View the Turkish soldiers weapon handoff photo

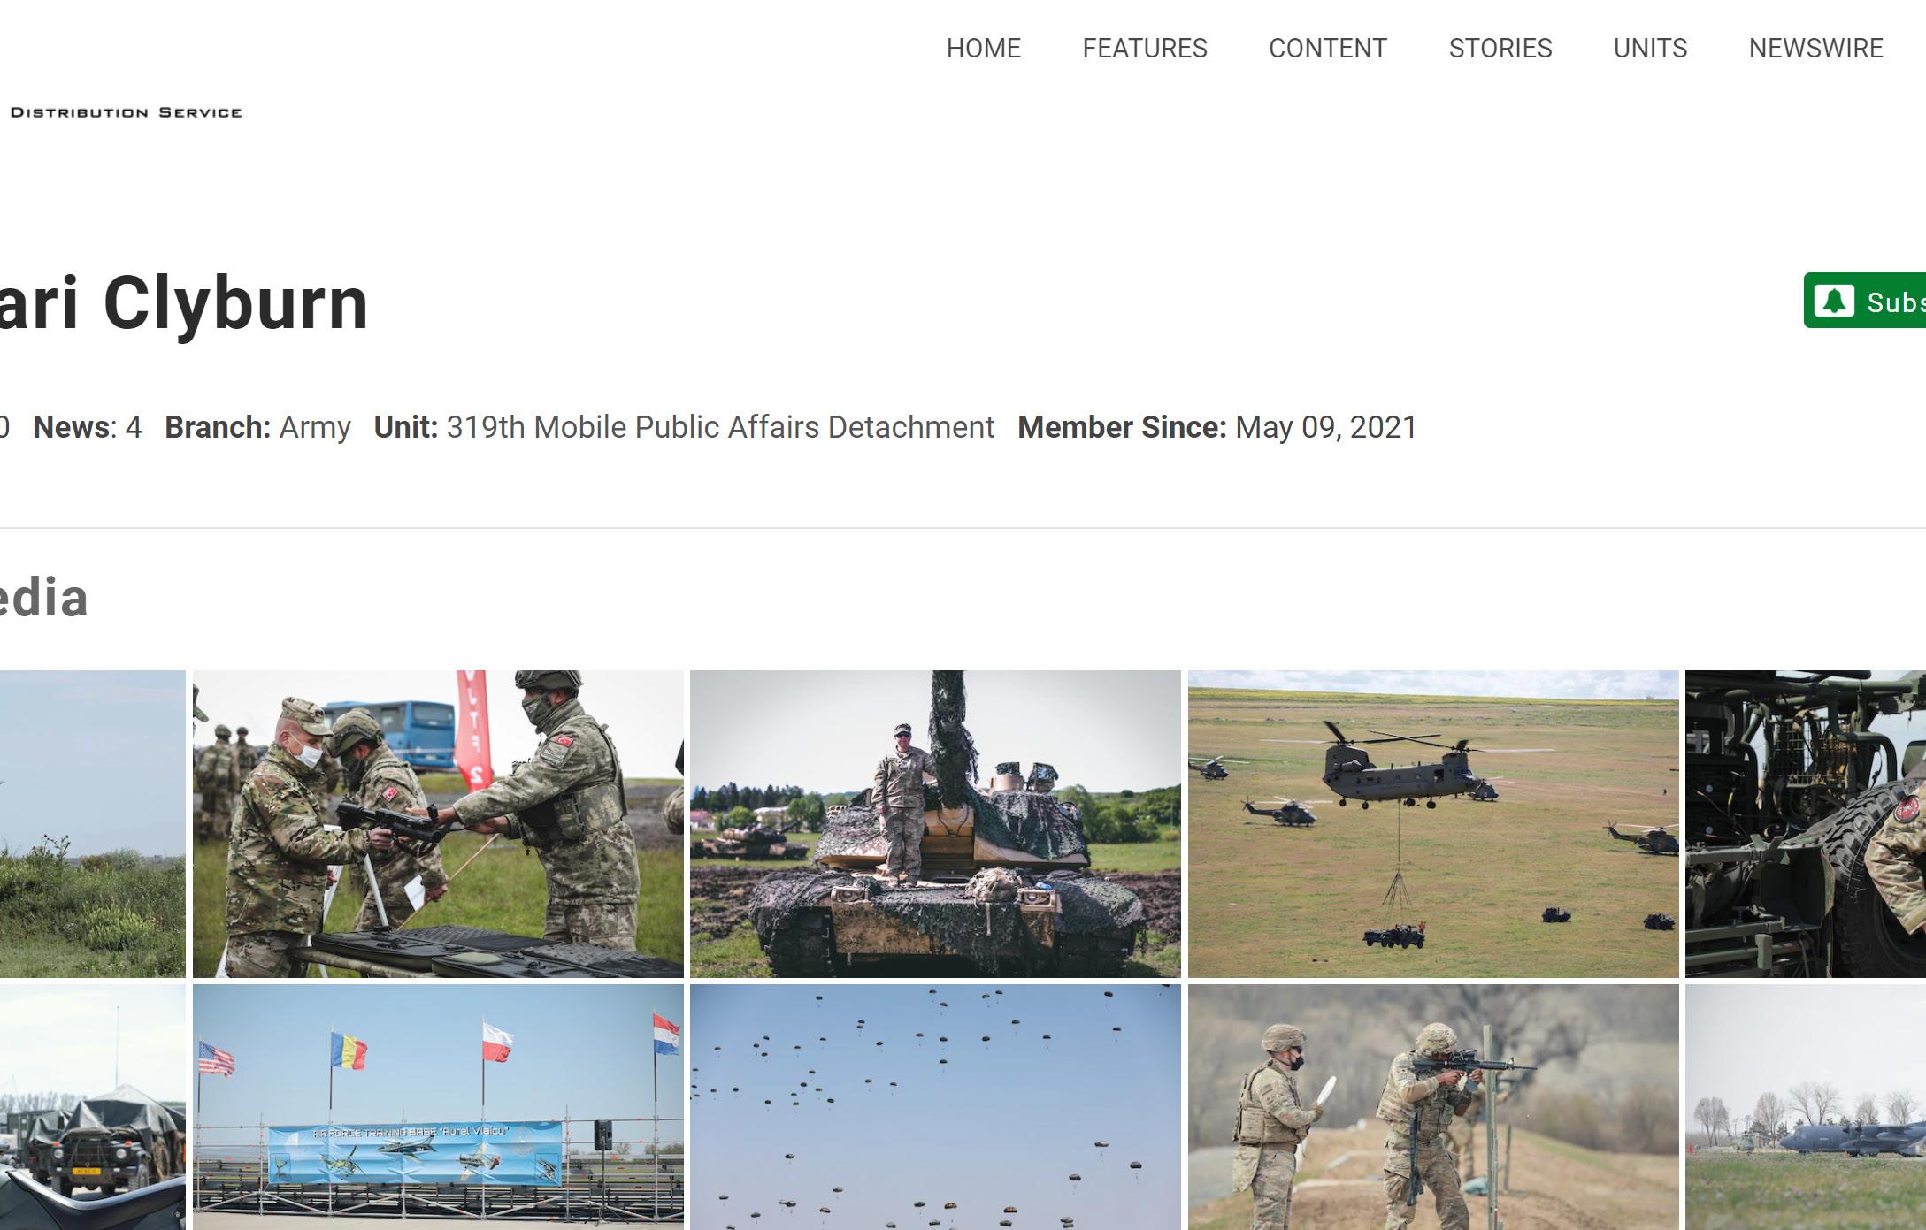pos(437,823)
